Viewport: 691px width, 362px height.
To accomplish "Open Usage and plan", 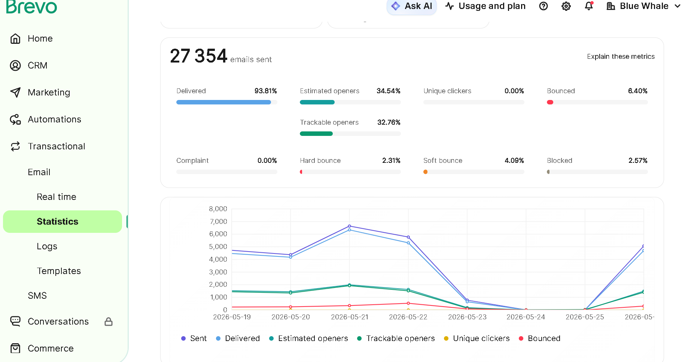I will click(x=485, y=6).
